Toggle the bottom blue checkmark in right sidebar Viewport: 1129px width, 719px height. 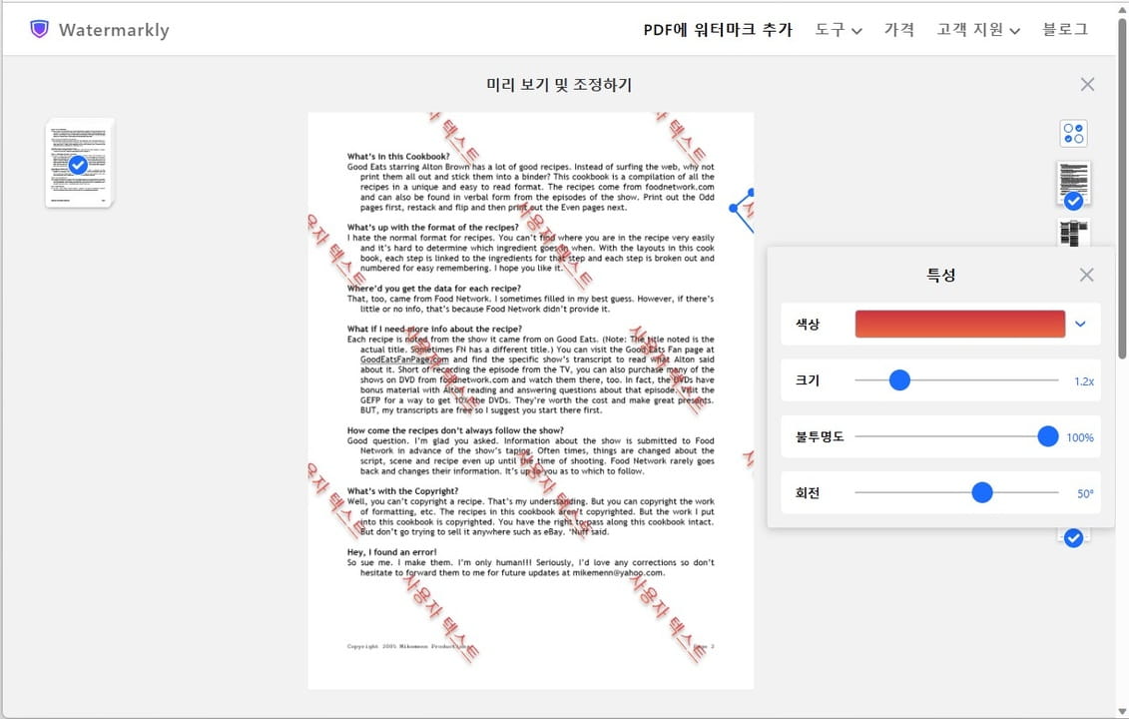[1073, 537]
